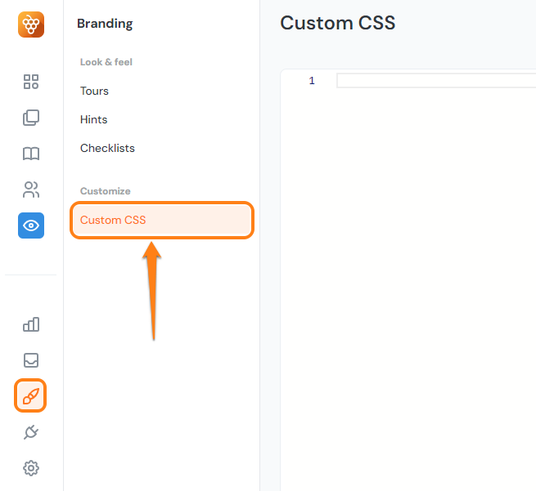Open the dashboard grid icon
536x491 pixels.
point(31,82)
